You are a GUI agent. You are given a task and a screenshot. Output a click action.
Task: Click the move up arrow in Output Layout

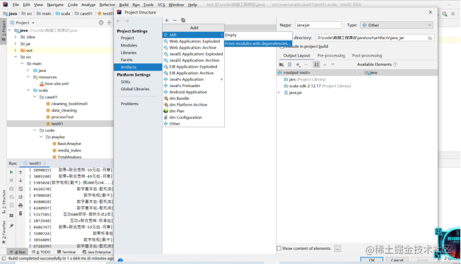[325, 65]
